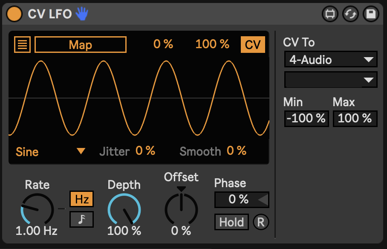Toggle the CV output mode button

pyautogui.click(x=253, y=45)
